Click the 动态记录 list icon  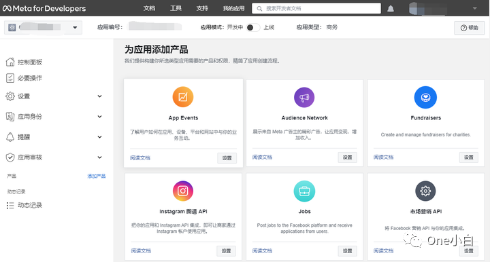(10, 205)
